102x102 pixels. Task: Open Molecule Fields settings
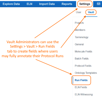(83, 52)
